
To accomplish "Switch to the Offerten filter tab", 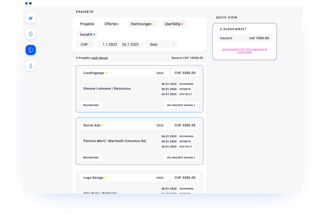I will coord(112,24).
